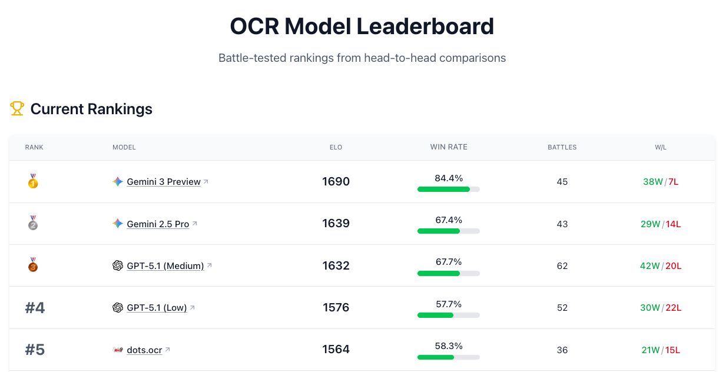Click the dots.ocr model logo icon
Screen dimensions: 719x372
118,350
